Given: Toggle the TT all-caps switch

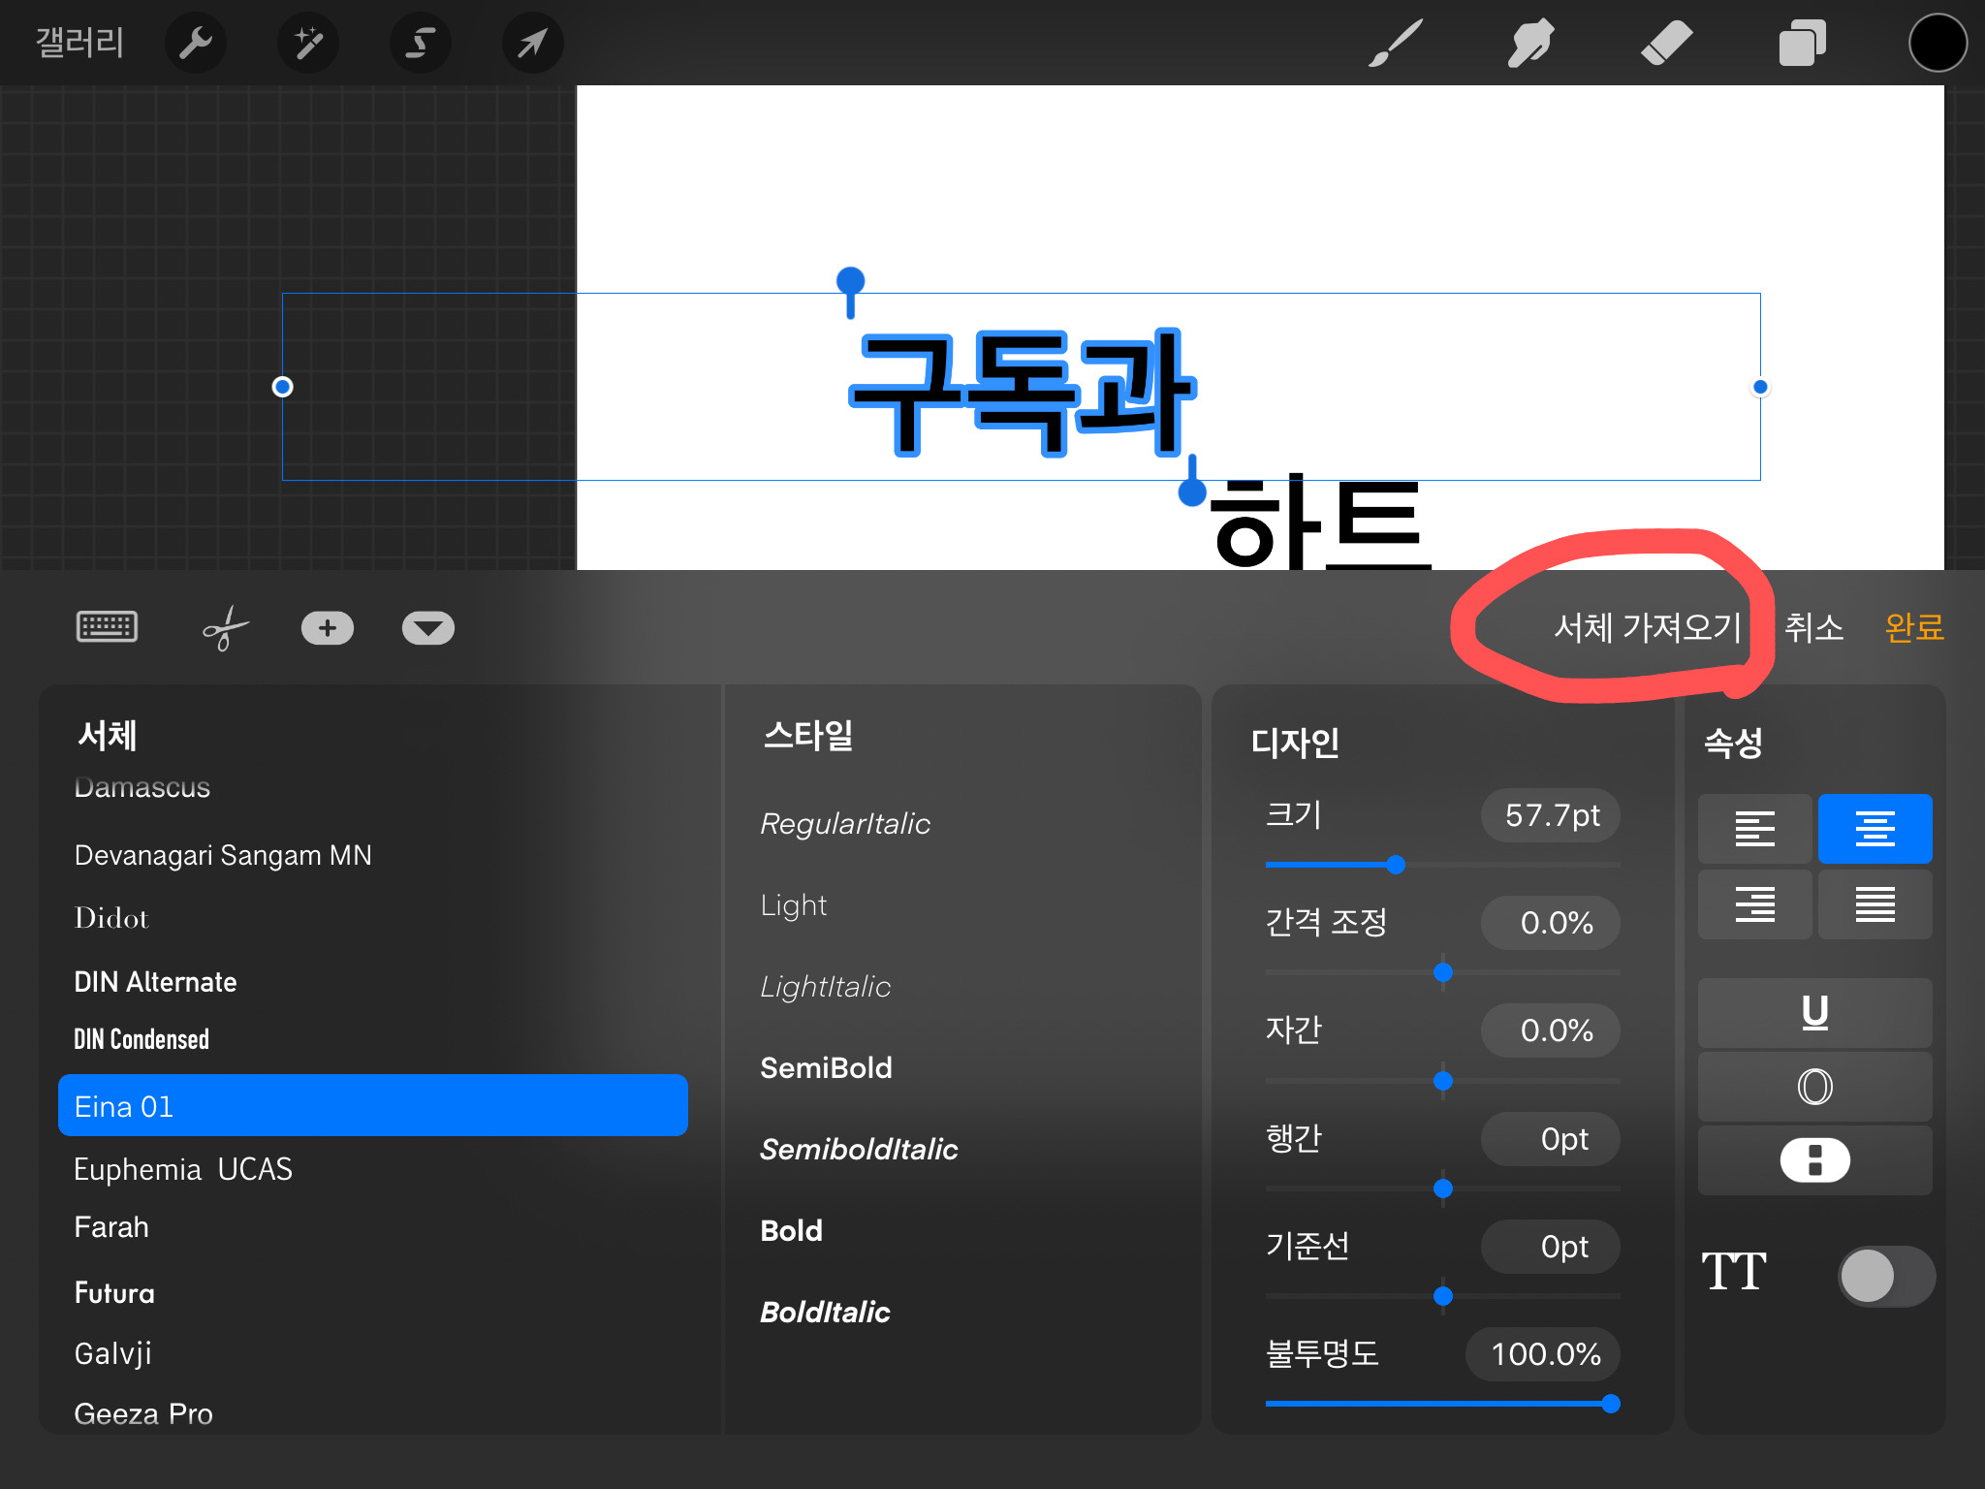Looking at the screenshot, I should pyautogui.click(x=1887, y=1276).
